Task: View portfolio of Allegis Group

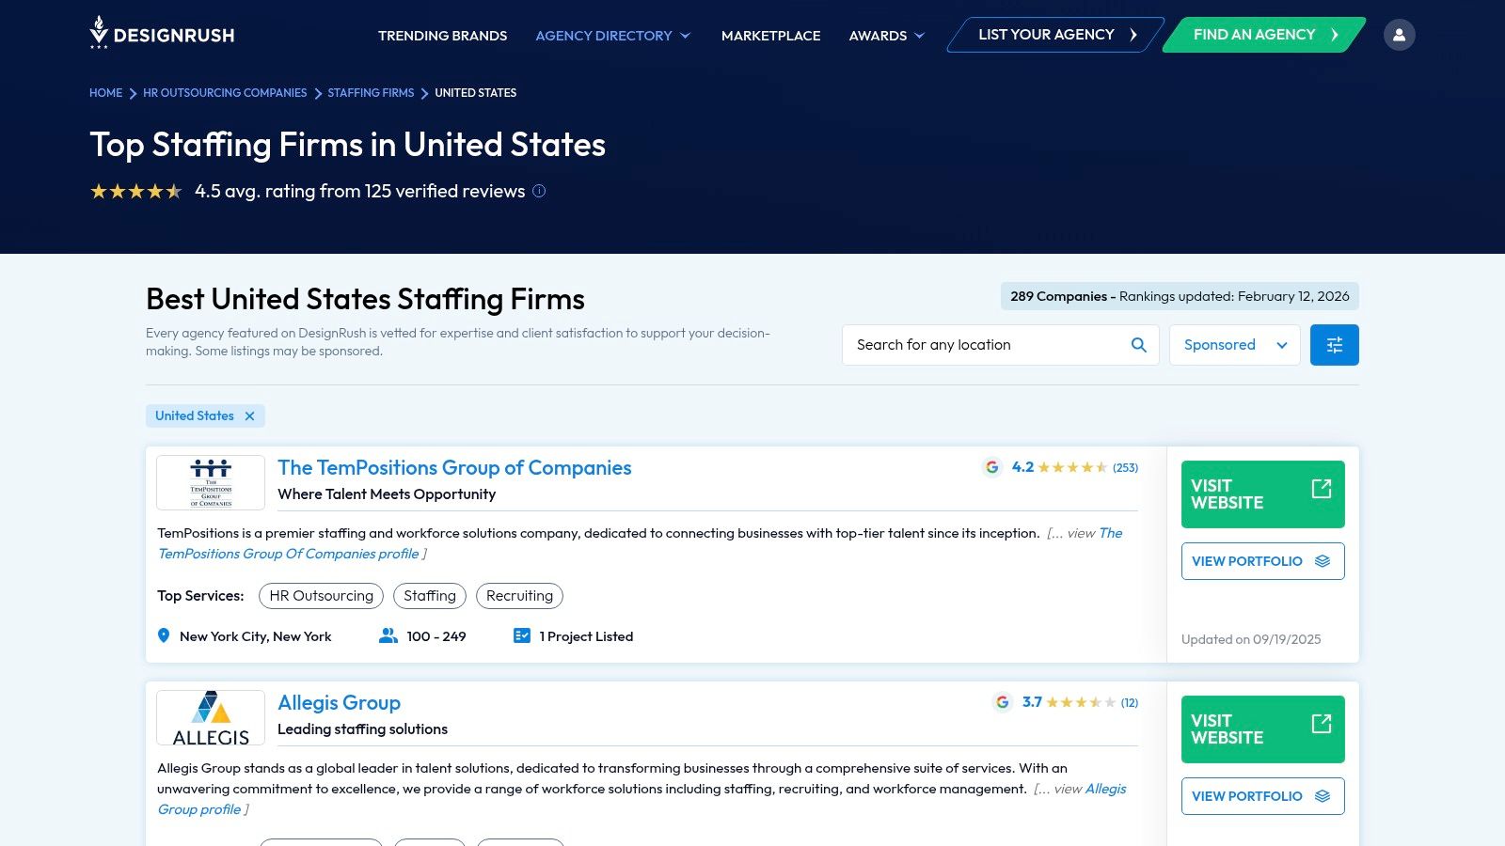Action: point(1262,796)
